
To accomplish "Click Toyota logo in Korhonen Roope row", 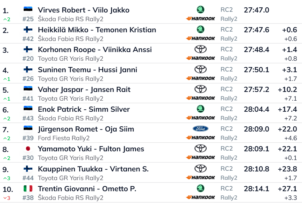I will pos(200,49).
